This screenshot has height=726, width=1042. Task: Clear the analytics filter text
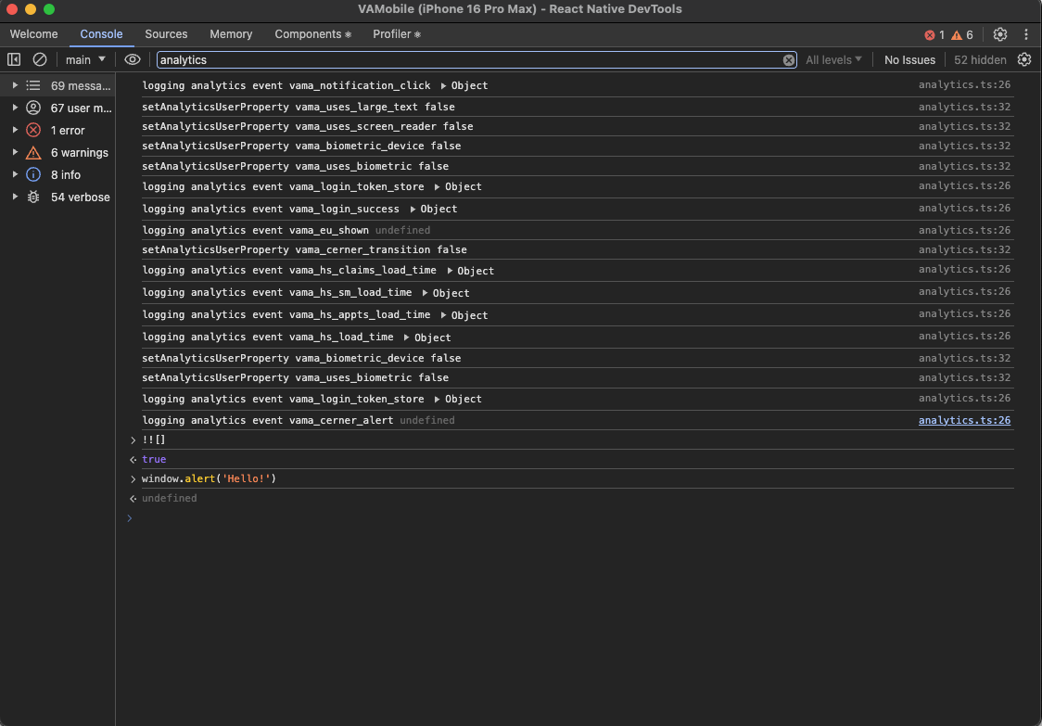click(789, 60)
